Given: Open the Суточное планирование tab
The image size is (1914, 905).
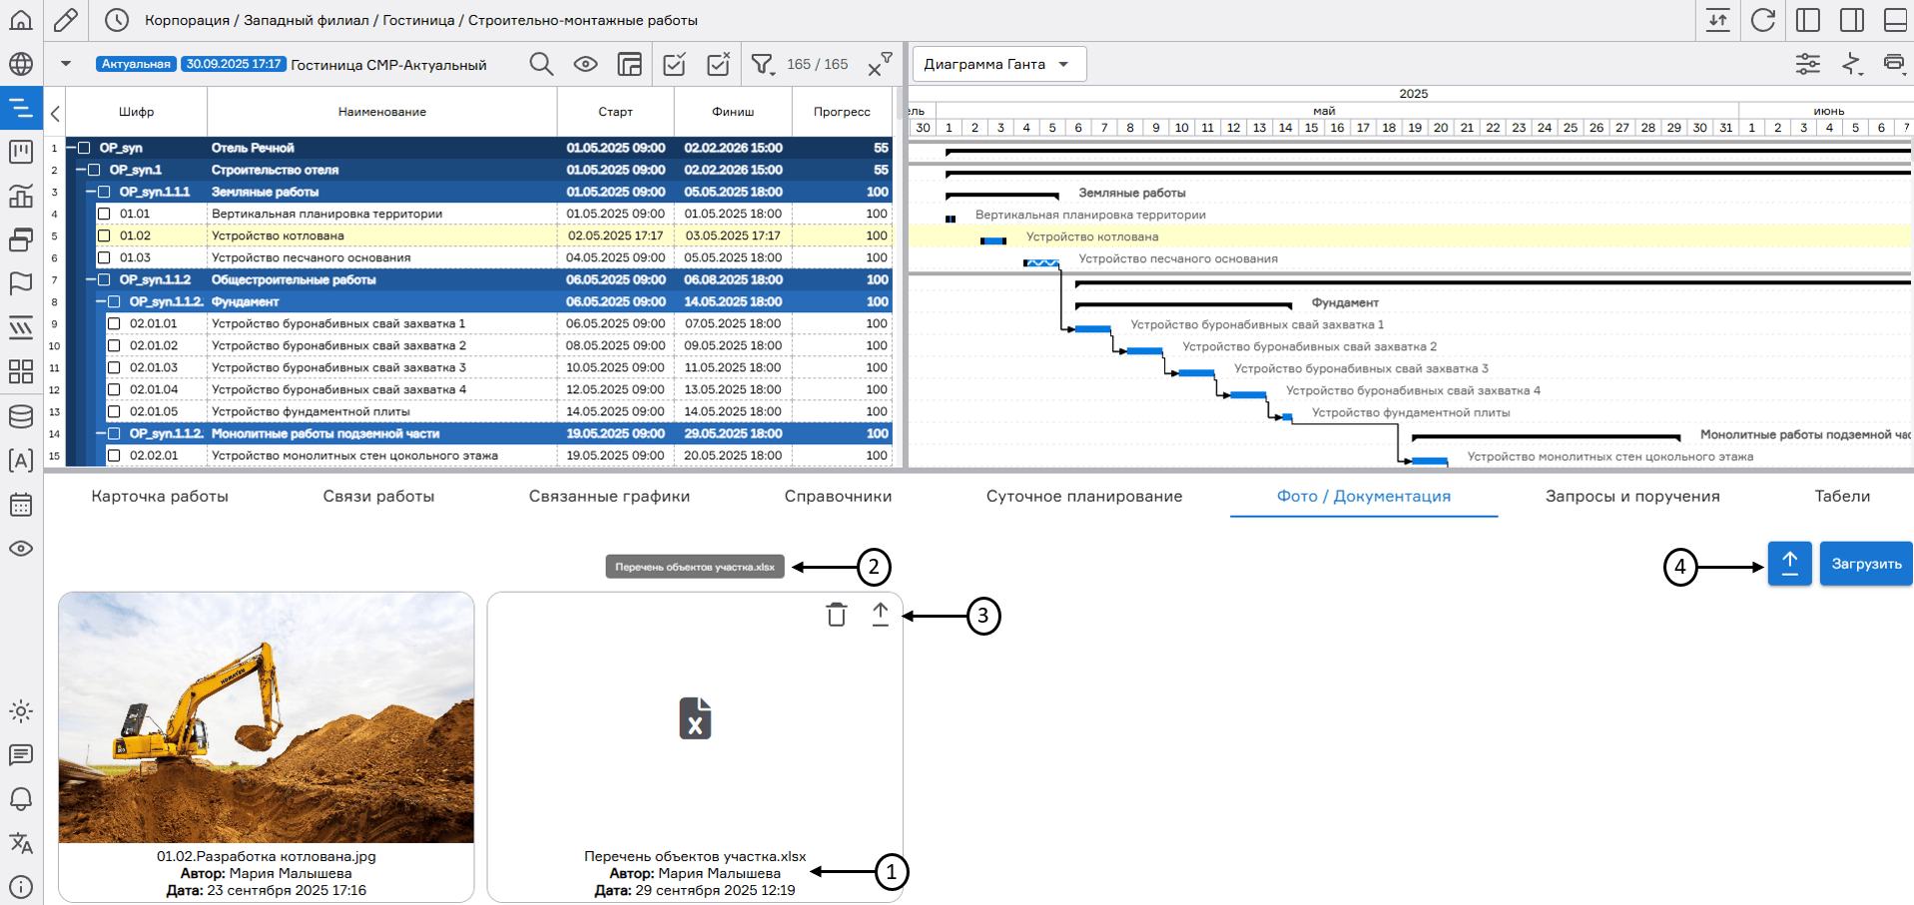Looking at the screenshot, I should point(1083,496).
